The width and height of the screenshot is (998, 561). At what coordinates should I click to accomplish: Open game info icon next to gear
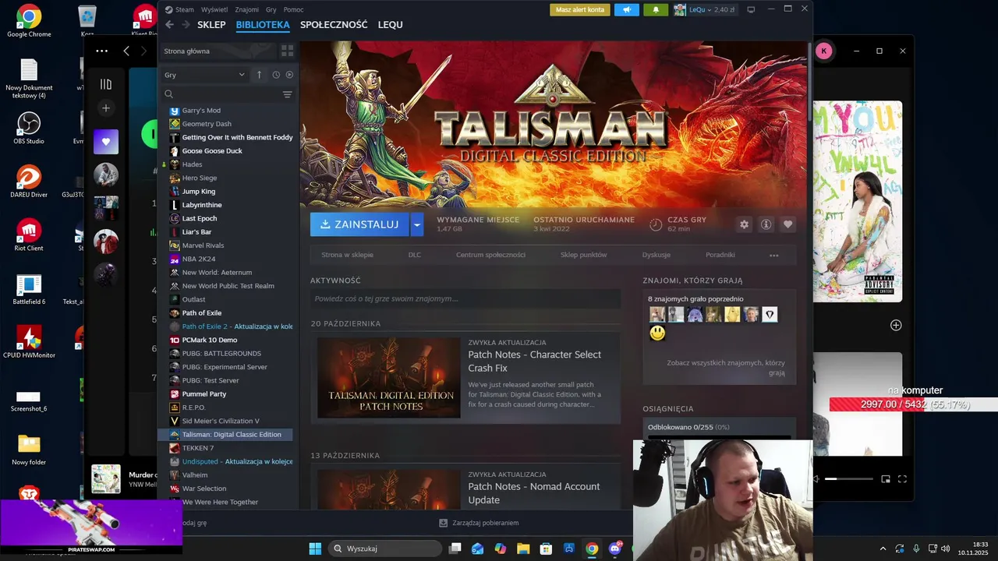click(x=766, y=224)
